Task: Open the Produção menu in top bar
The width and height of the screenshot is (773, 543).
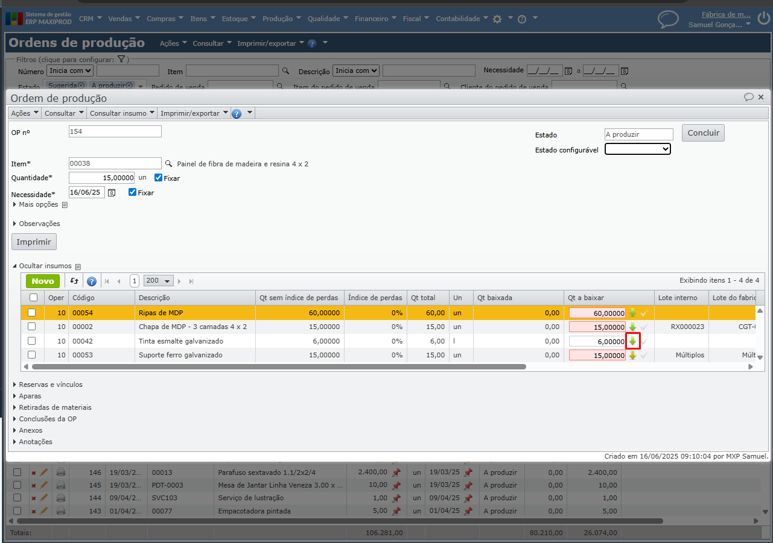Action: (281, 19)
